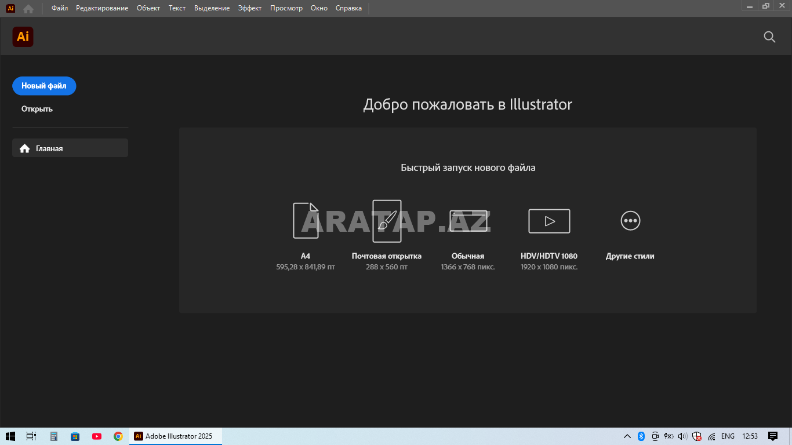This screenshot has width=792, height=445.
Task: Click the large Ai logo below the menu bar
Action: [23, 37]
